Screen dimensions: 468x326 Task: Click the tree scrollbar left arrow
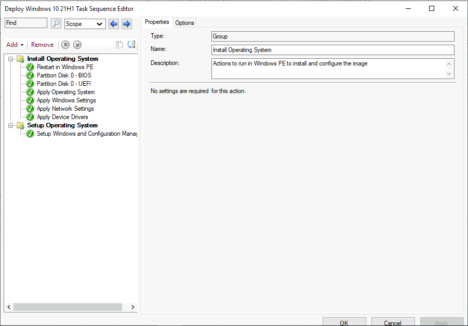coord(9,307)
